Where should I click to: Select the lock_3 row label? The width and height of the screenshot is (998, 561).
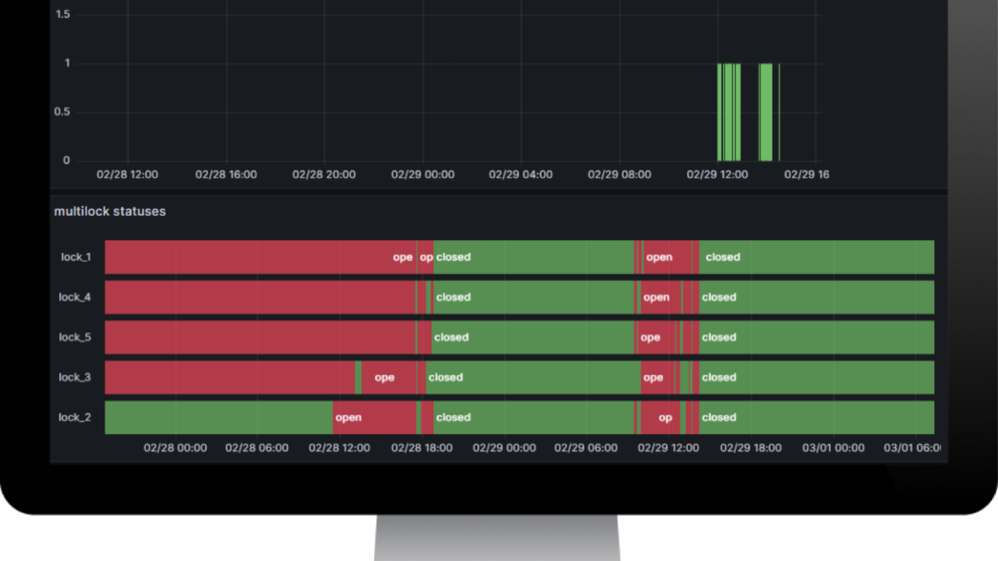click(x=74, y=377)
